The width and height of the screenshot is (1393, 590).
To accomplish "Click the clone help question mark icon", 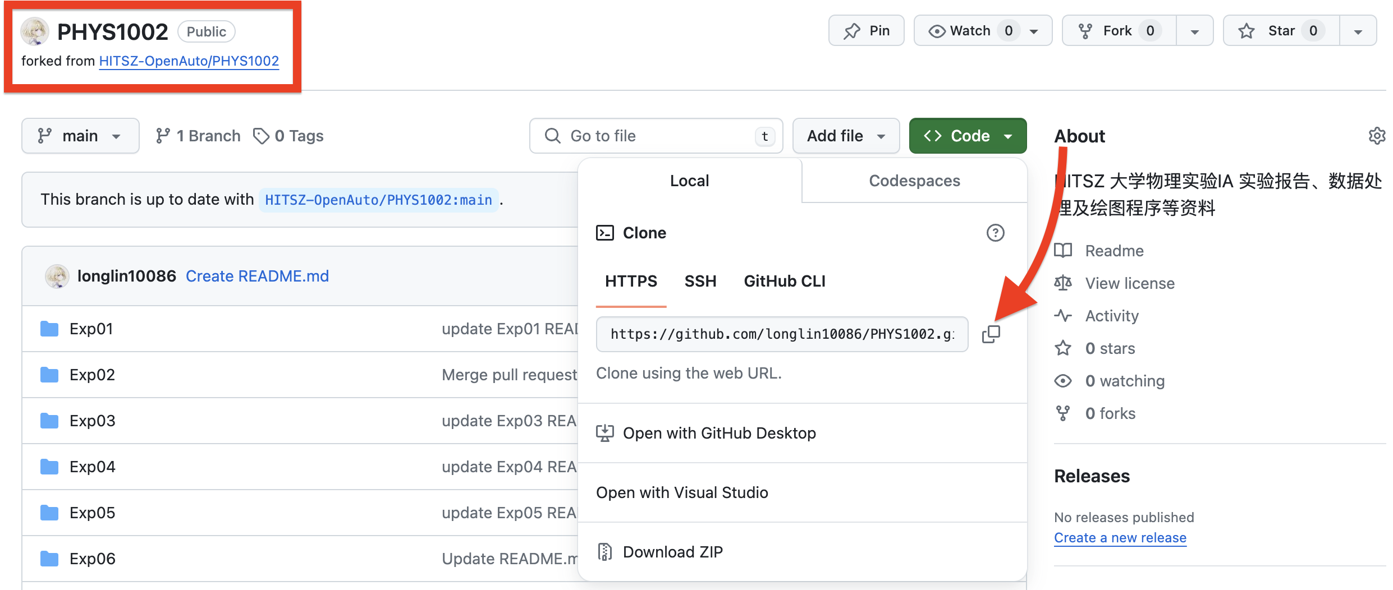I will (x=995, y=233).
